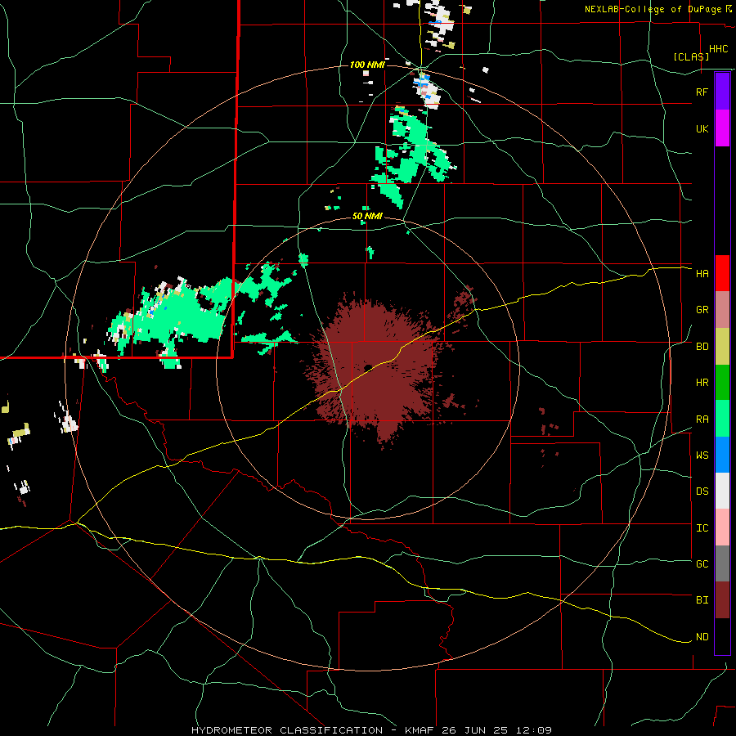The image size is (736, 736).
Task: Click the RA legend label
Action: coord(702,420)
